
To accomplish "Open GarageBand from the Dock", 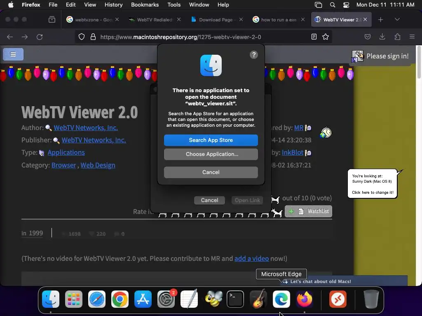I will point(258,299).
